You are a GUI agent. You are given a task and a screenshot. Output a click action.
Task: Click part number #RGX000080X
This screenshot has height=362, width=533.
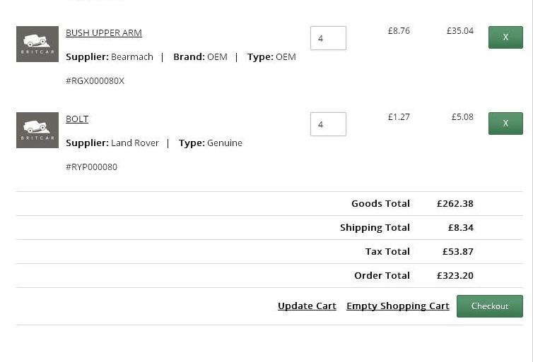coord(95,80)
